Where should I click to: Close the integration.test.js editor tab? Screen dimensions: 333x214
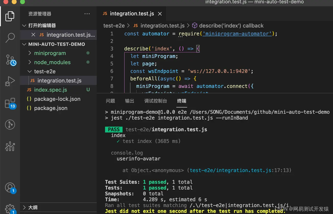160,14
